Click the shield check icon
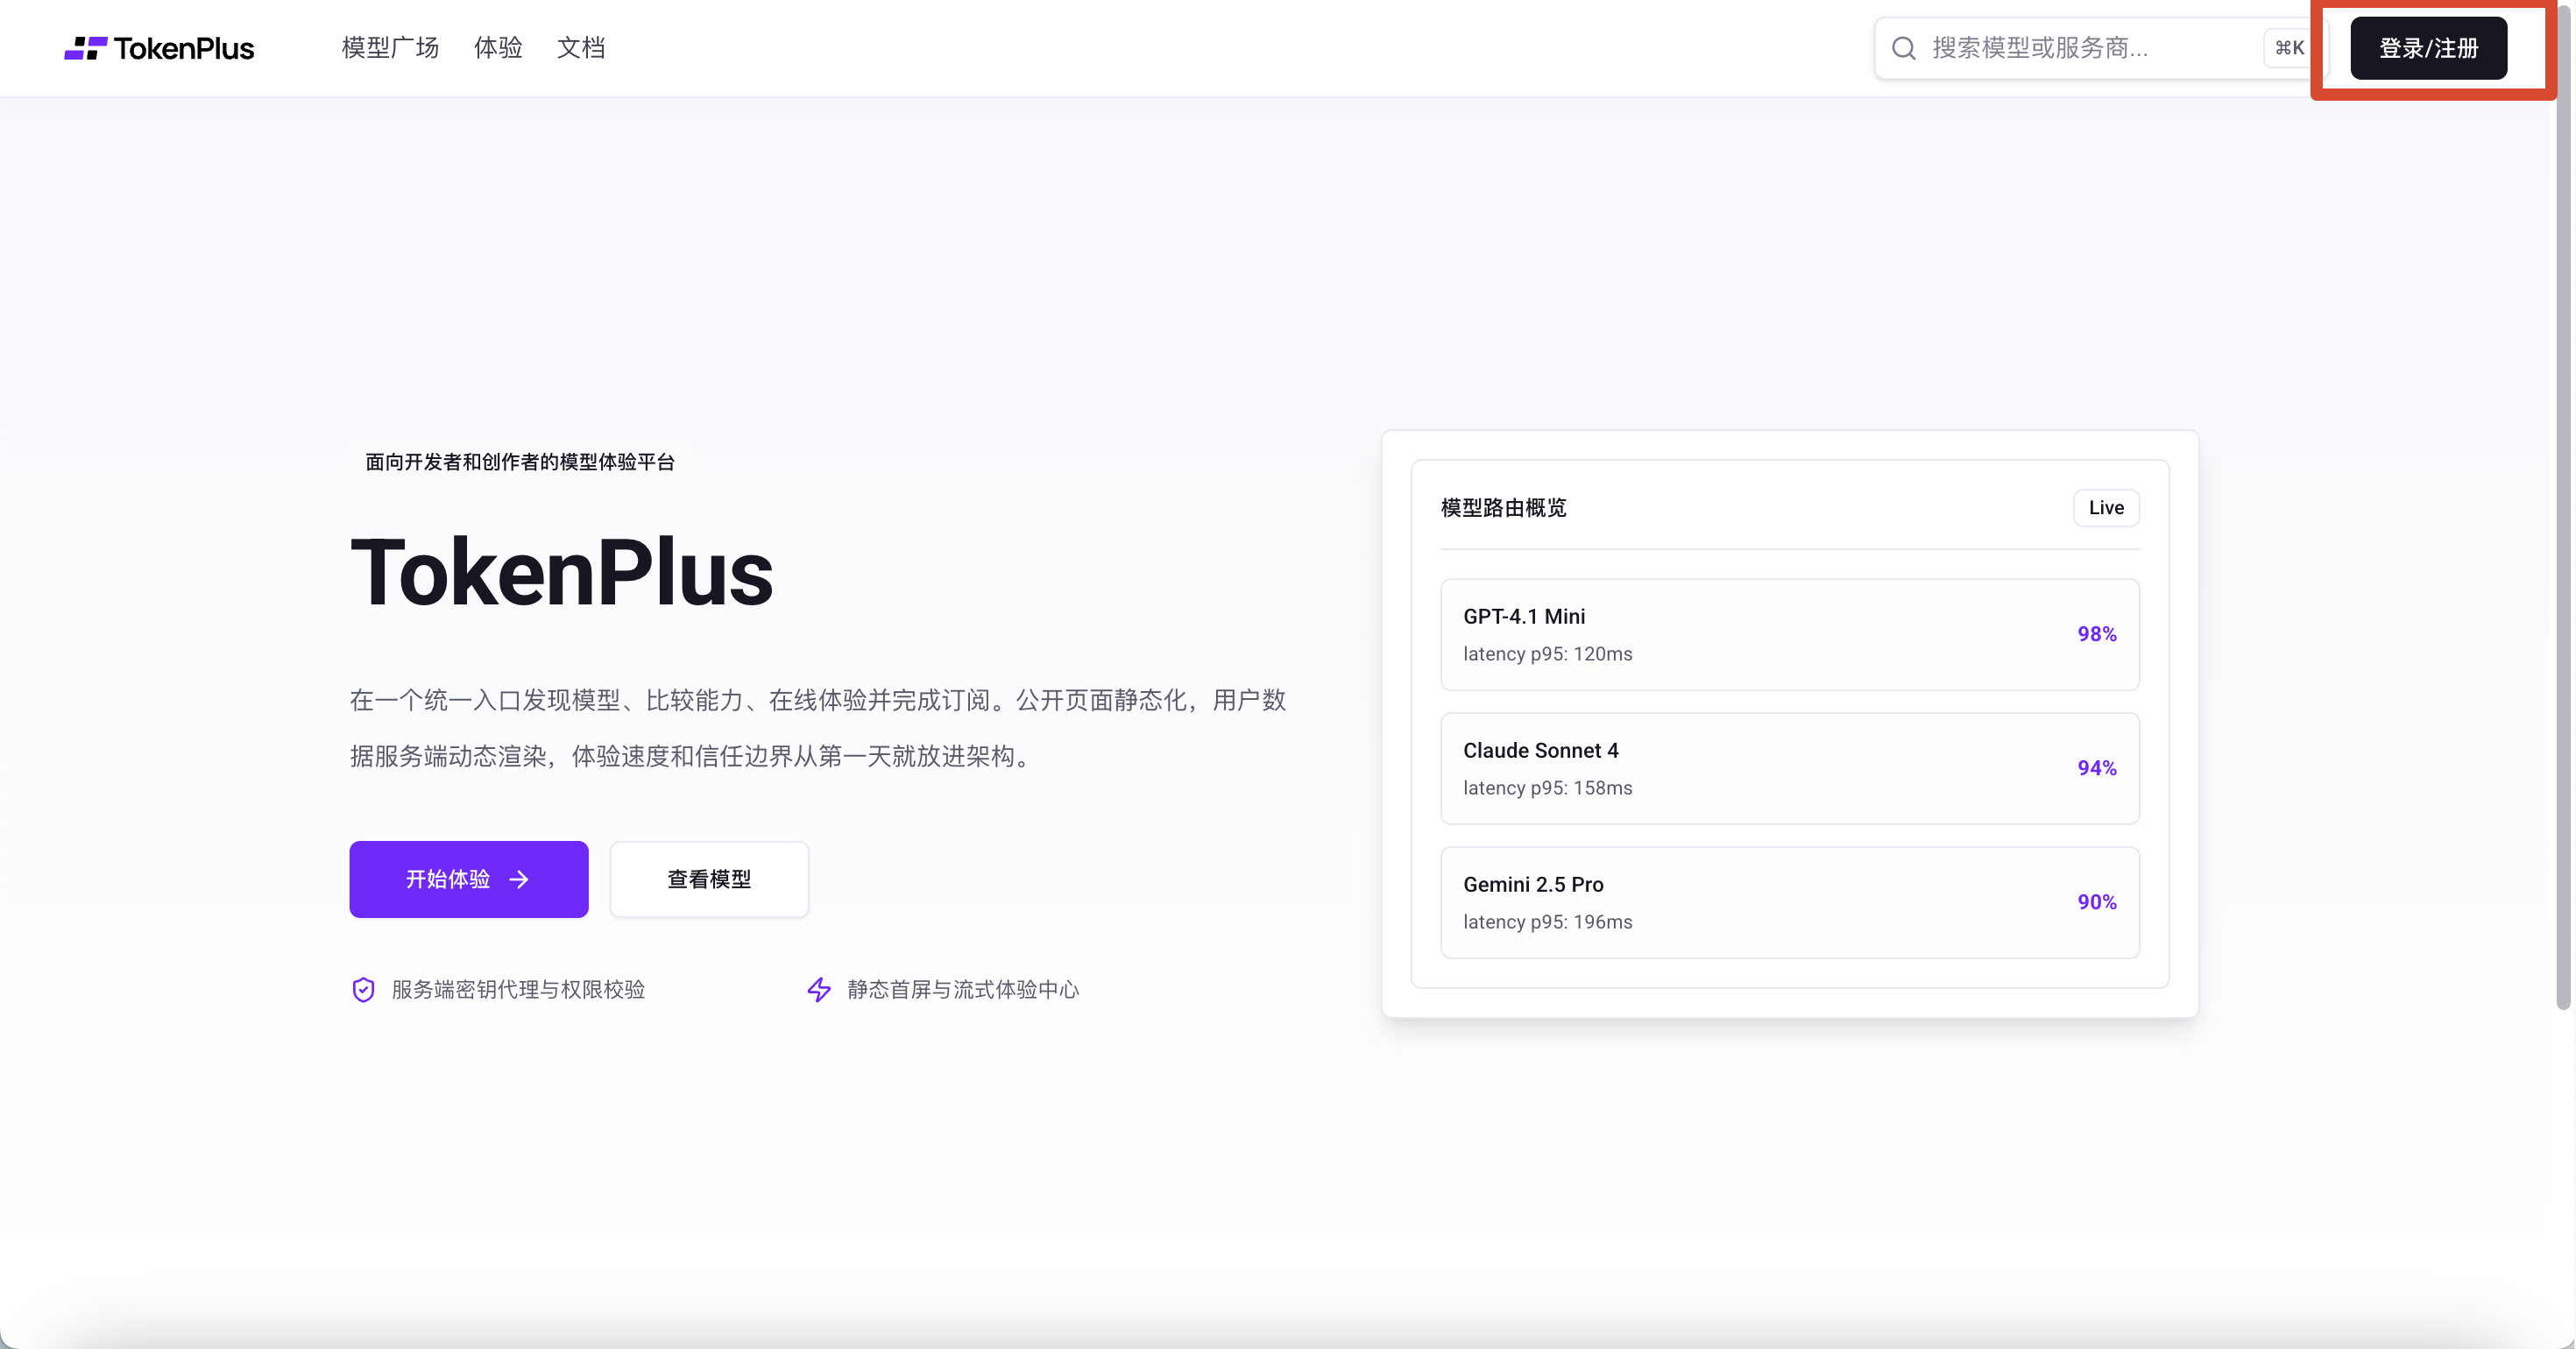Image resolution: width=2576 pixels, height=1349 pixels. [364, 989]
